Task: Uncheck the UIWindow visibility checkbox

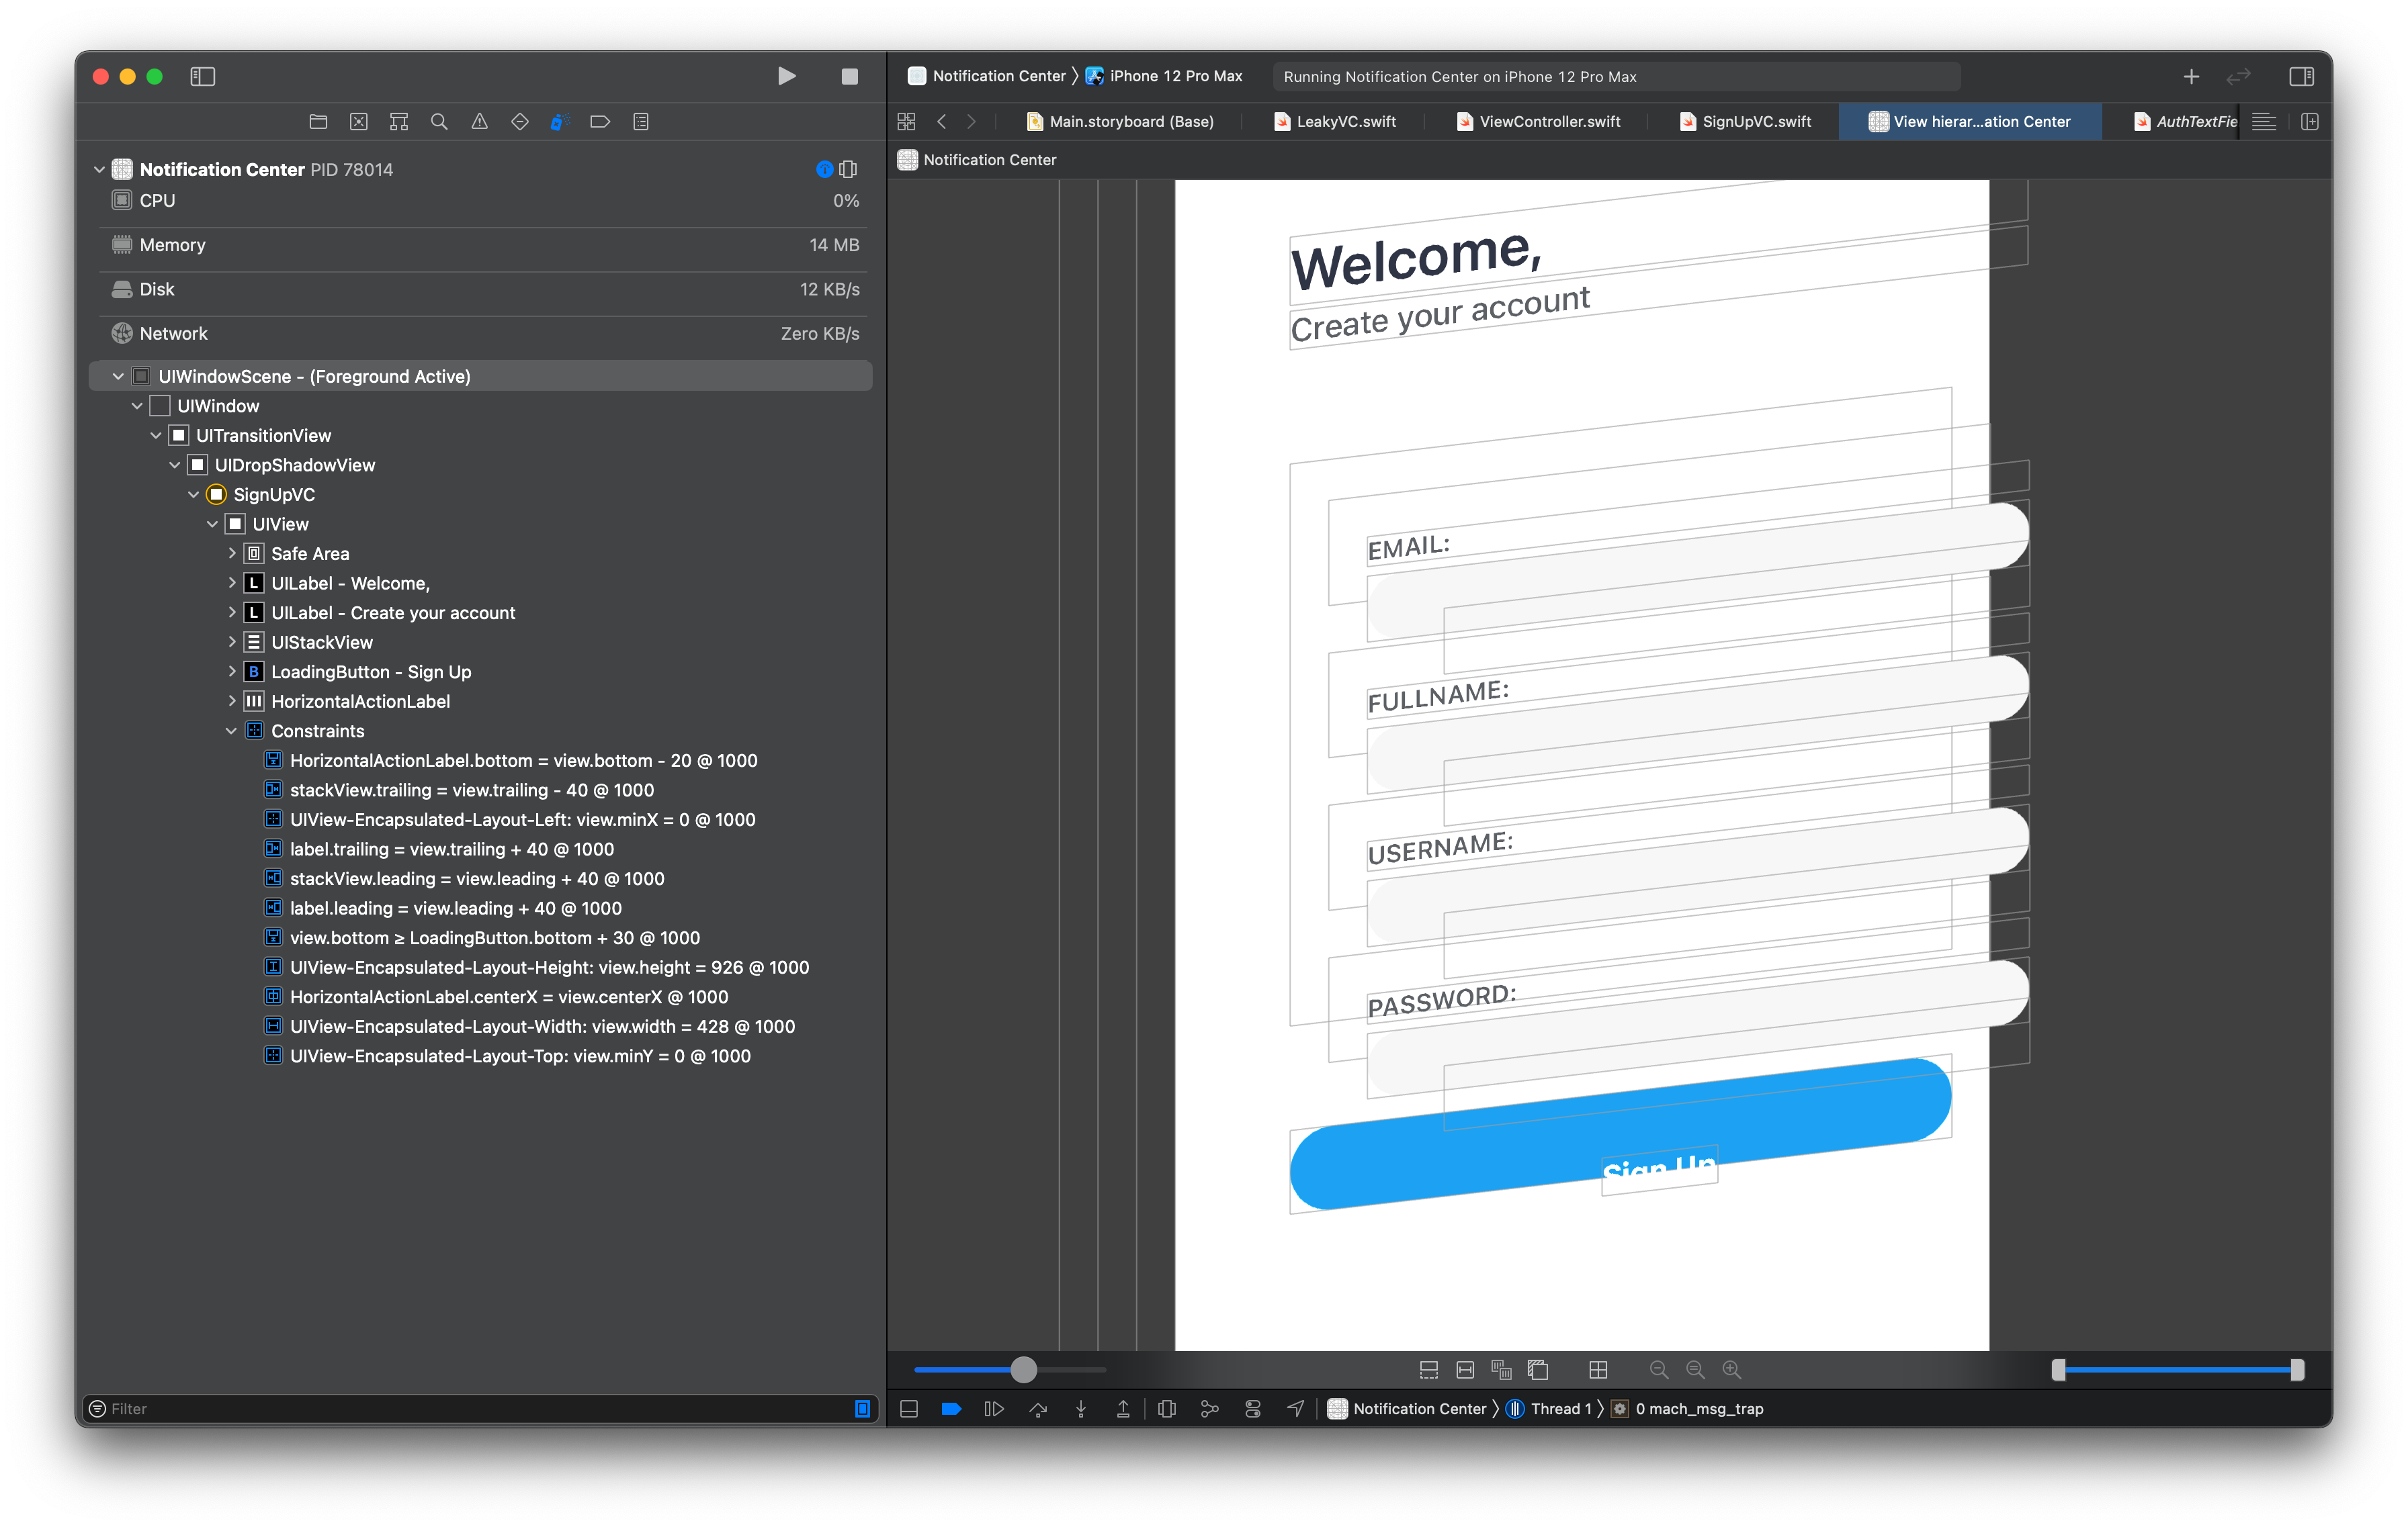Action: pos(160,406)
